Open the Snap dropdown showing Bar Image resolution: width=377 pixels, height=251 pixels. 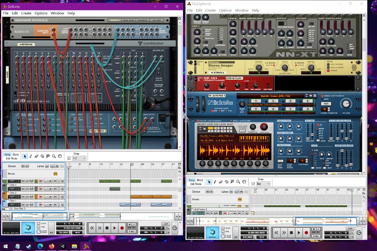coord(263,184)
